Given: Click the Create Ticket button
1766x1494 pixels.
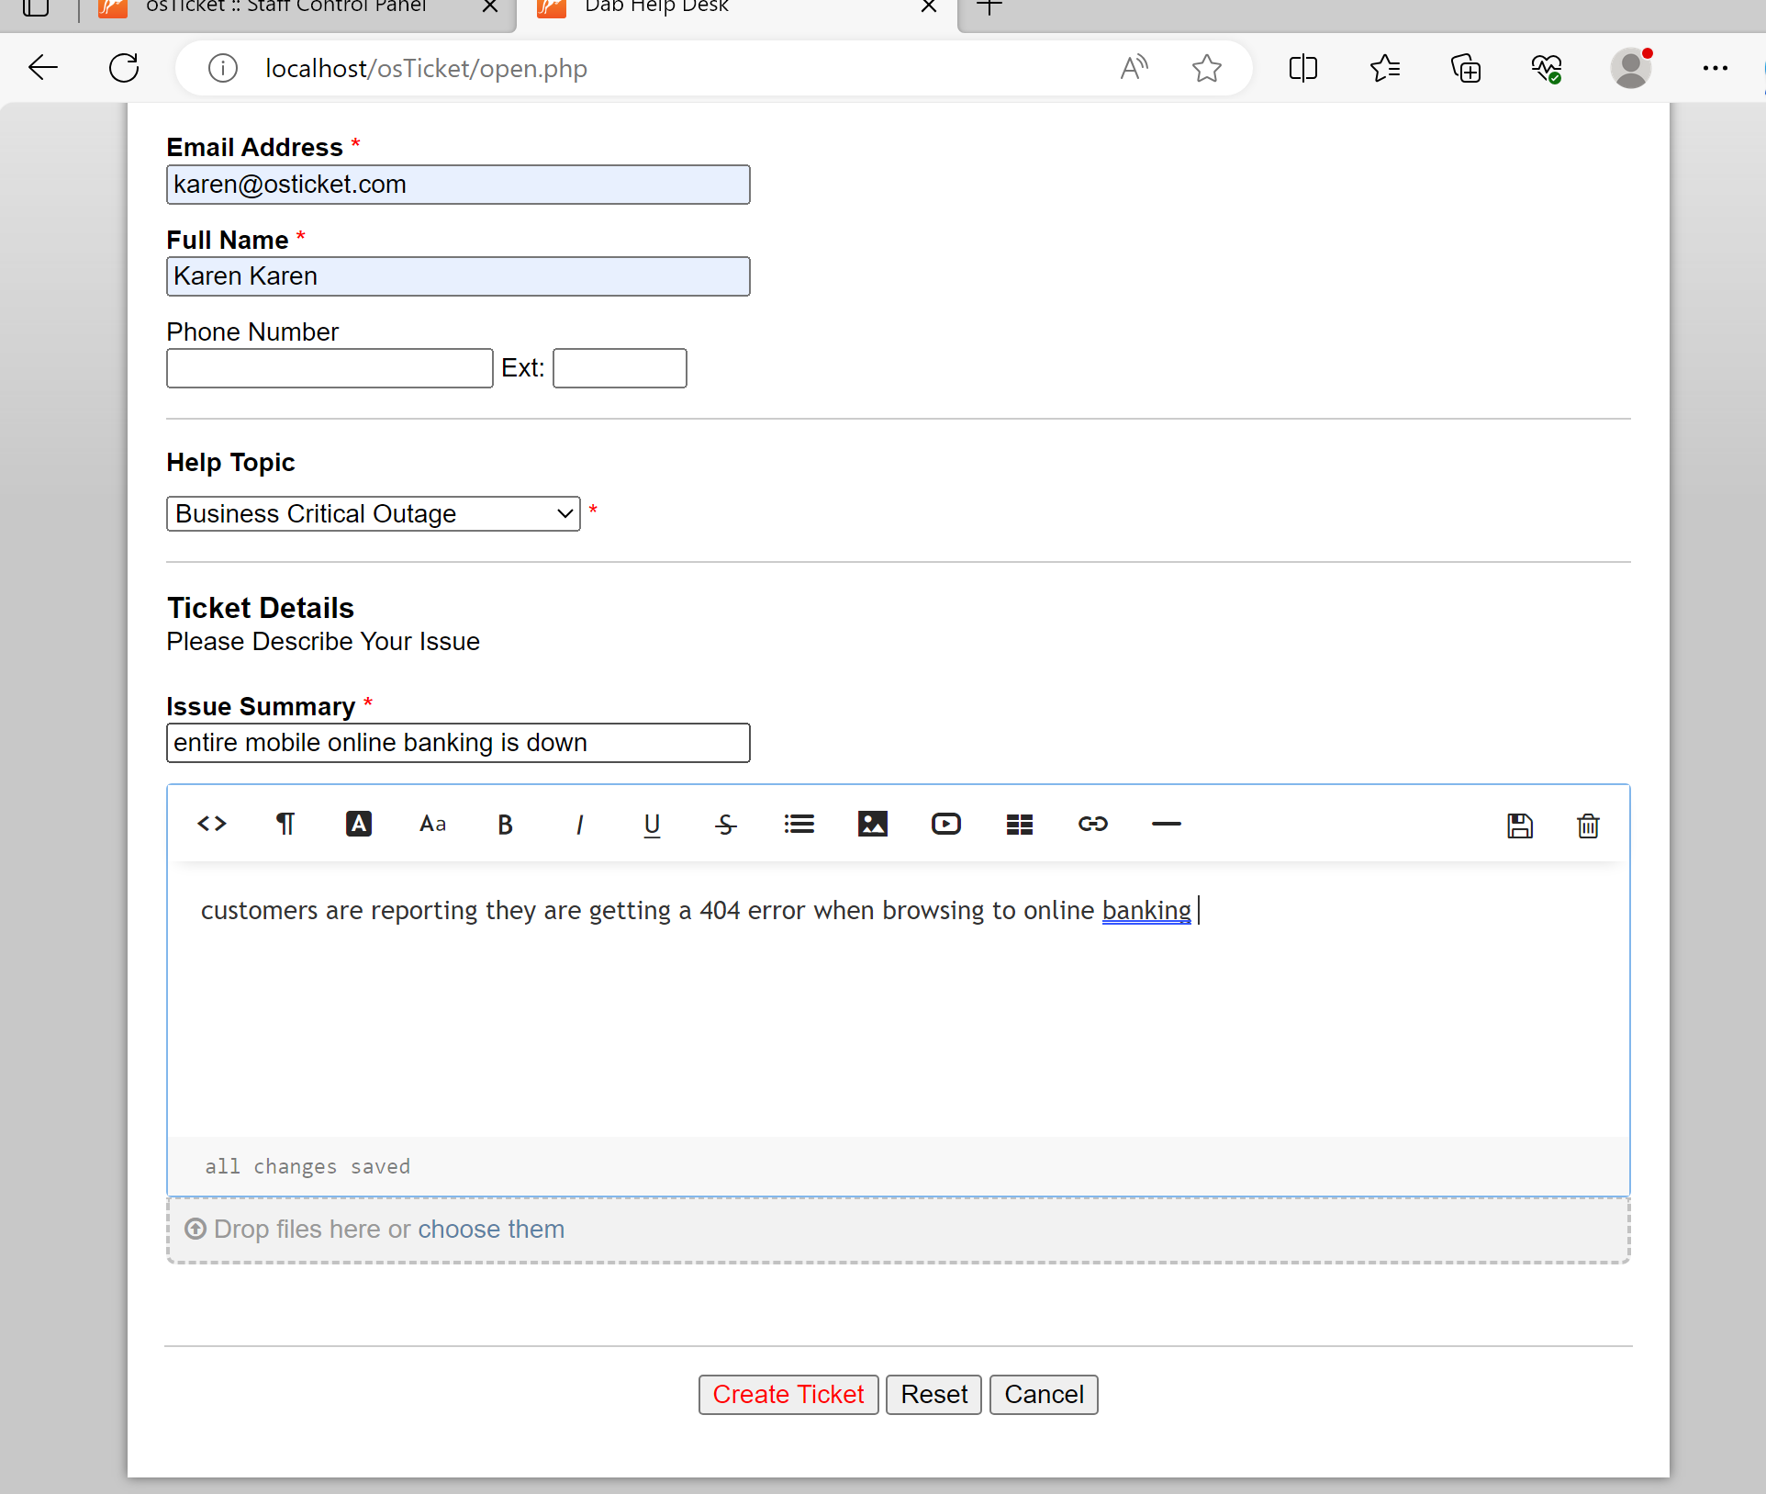Looking at the screenshot, I should (788, 1394).
